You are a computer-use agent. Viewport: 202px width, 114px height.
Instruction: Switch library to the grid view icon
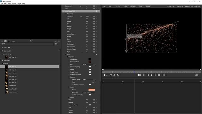(9, 47)
